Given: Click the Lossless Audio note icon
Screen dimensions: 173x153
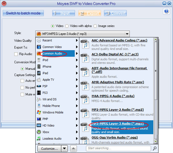Looking at the screenshot, I should pos(39,139).
